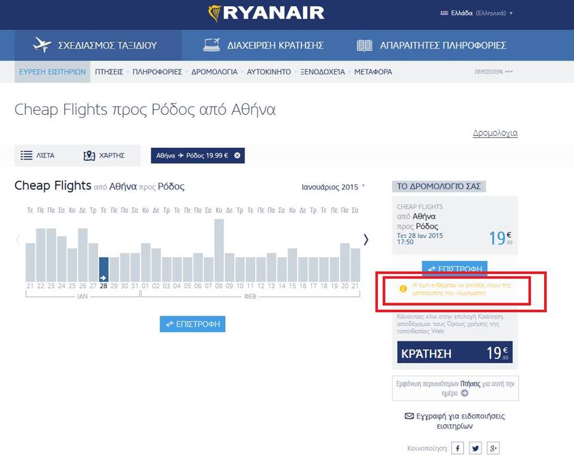Show later dates with the right chart arrow

coord(366,240)
